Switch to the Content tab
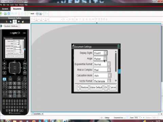 tap(5, 9)
